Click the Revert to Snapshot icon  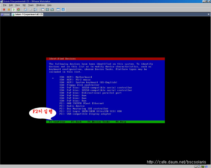[30, 10]
